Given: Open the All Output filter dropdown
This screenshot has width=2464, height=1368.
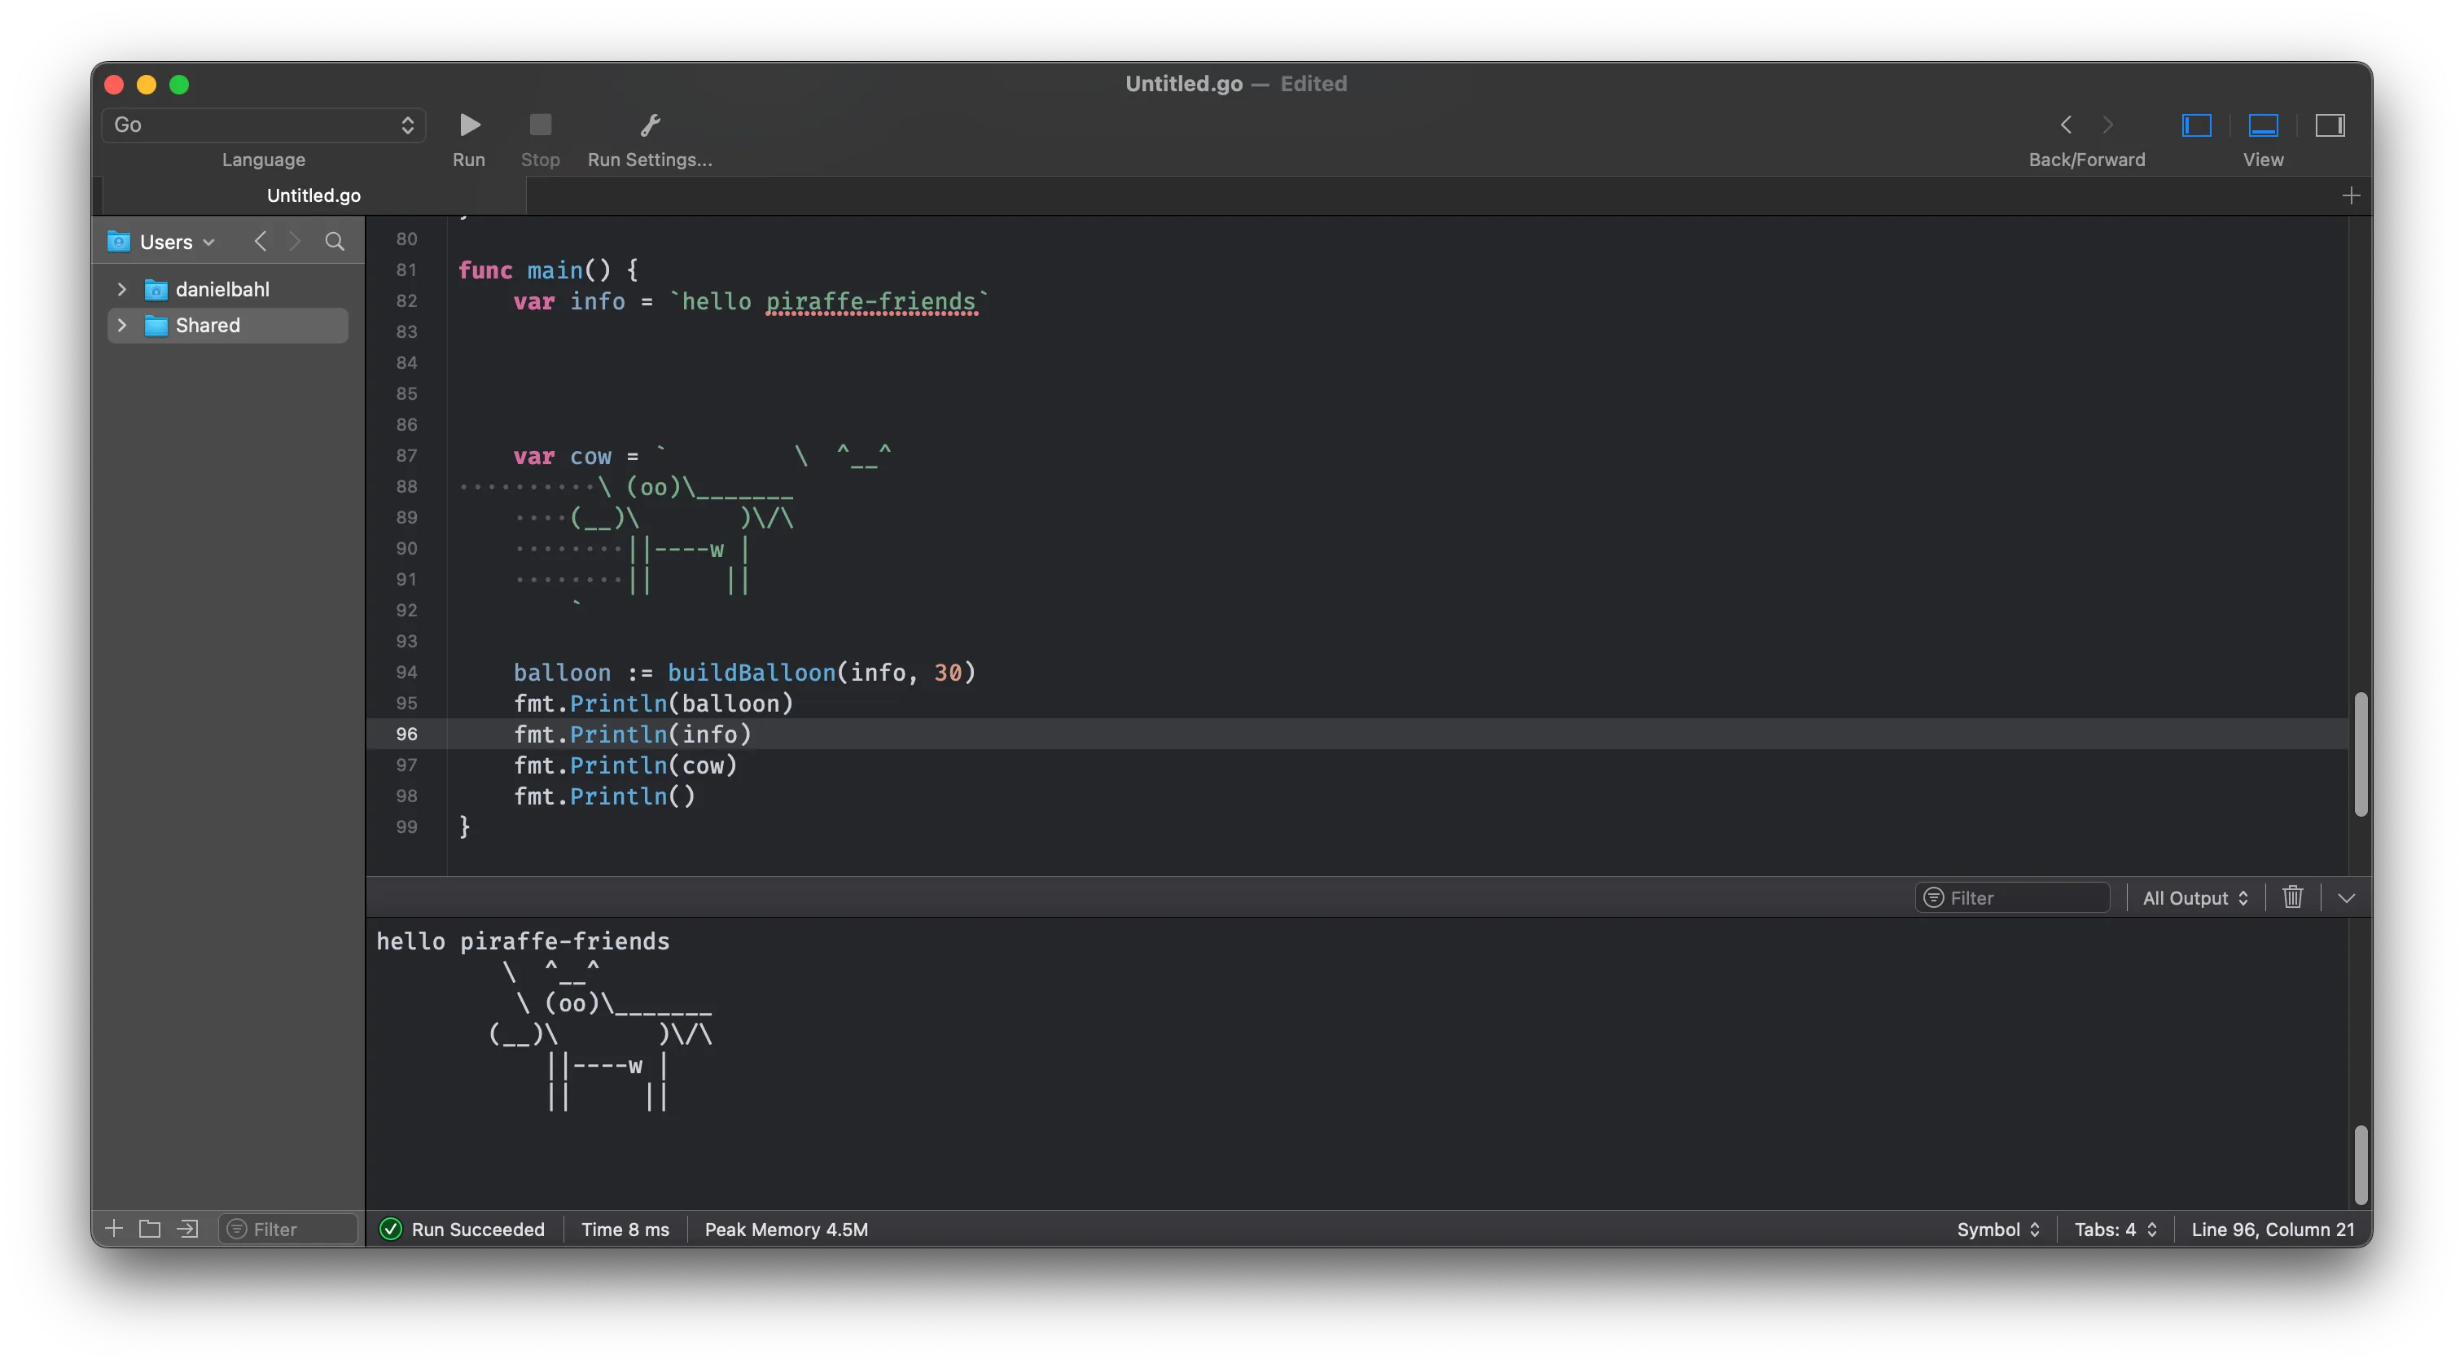Looking at the screenshot, I should [2194, 897].
